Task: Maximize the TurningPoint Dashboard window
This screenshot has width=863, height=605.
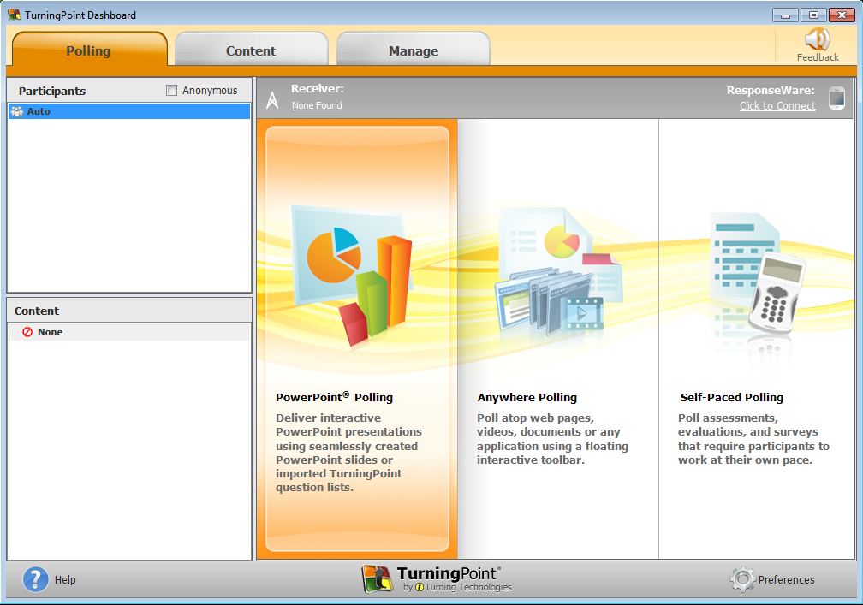Action: tap(813, 15)
